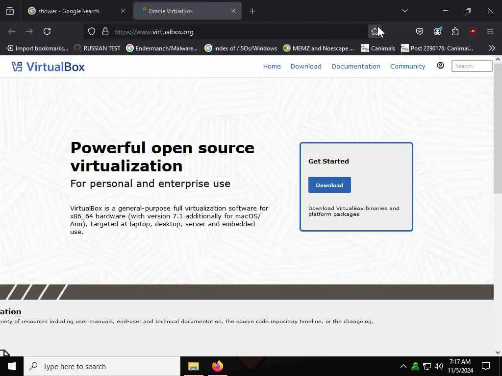Open the clock showing 7:17 AM
502x376 pixels.
click(x=460, y=366)
